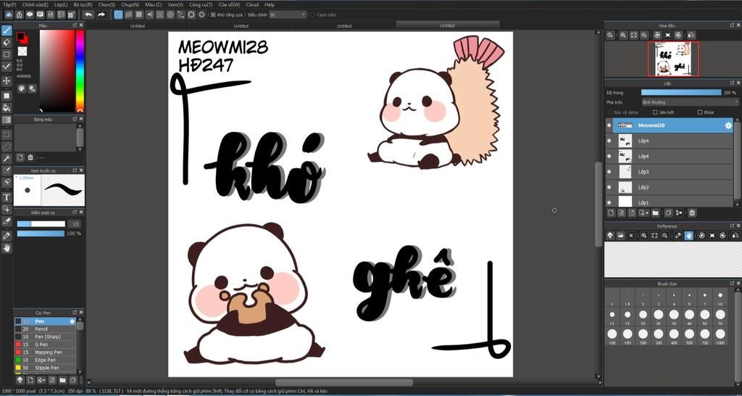This screenshot has width=742, height=396.
Task: Open the Tệp(F) menu
Action: (x=9, y=5)
